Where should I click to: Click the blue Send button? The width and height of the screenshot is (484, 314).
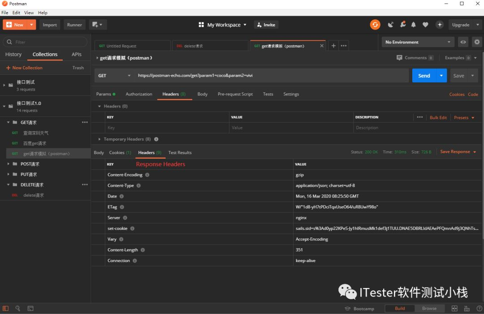click(x=424, y=76)
